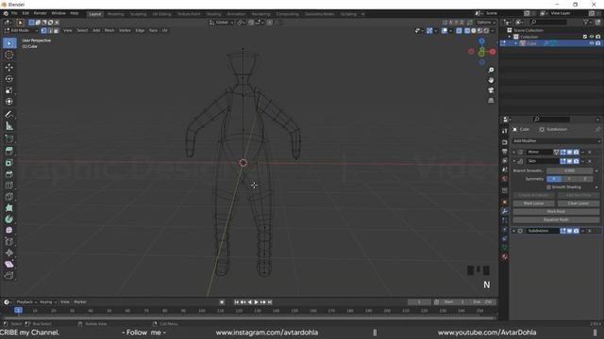This screenshot has width=604, height=339.
Task: Select the Add Cube tool
Action: [9, 138]
